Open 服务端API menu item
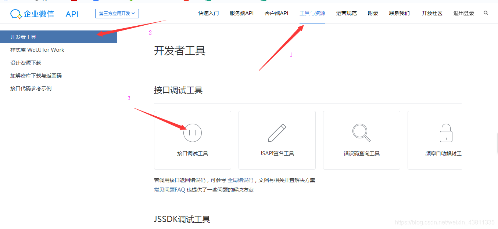The image size is (498, 229). (x=241, y=13)
